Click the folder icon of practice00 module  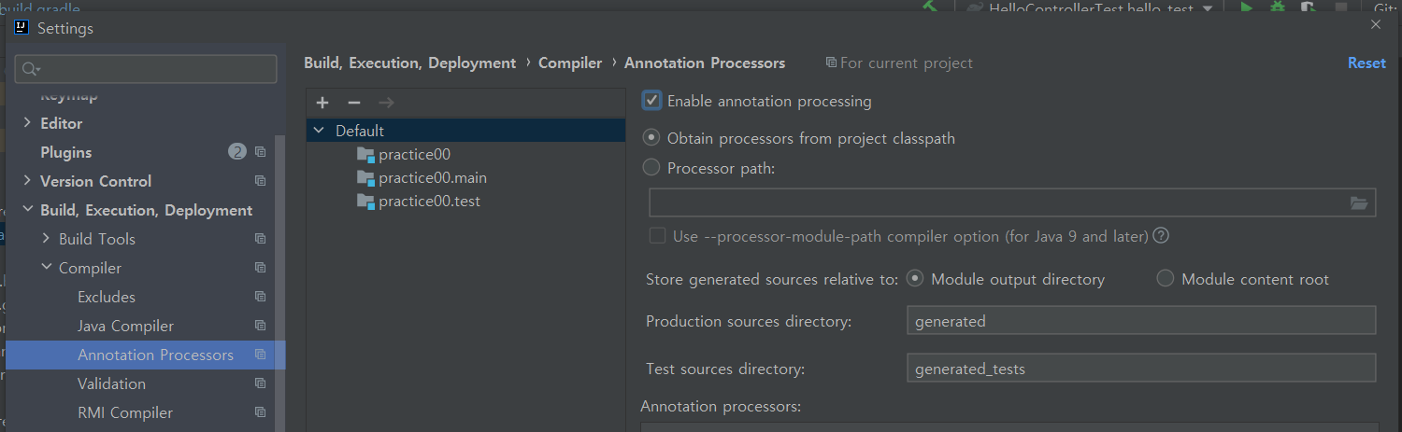tap(365, 154)
